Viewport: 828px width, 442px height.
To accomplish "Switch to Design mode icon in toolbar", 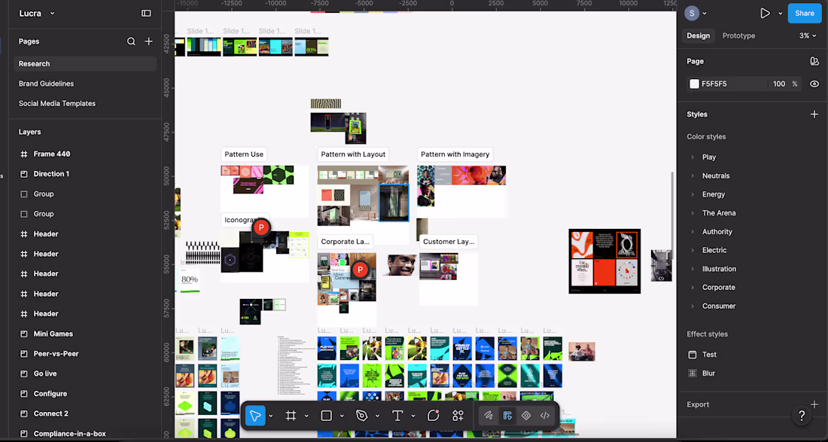I will (507, 416).
